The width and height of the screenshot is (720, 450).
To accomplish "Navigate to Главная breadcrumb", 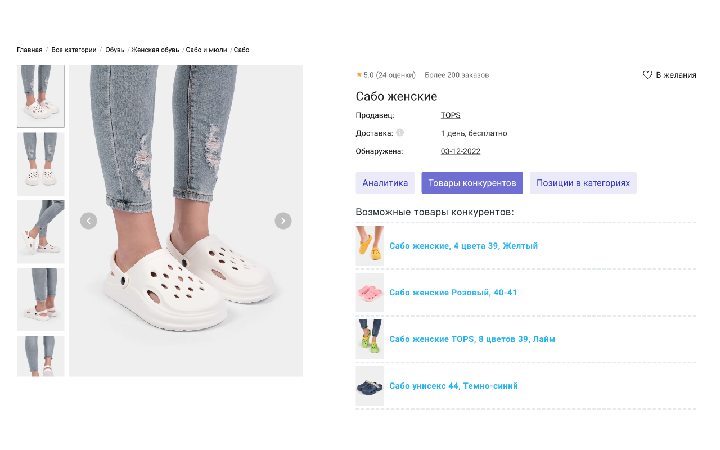I will coord(29,50).
